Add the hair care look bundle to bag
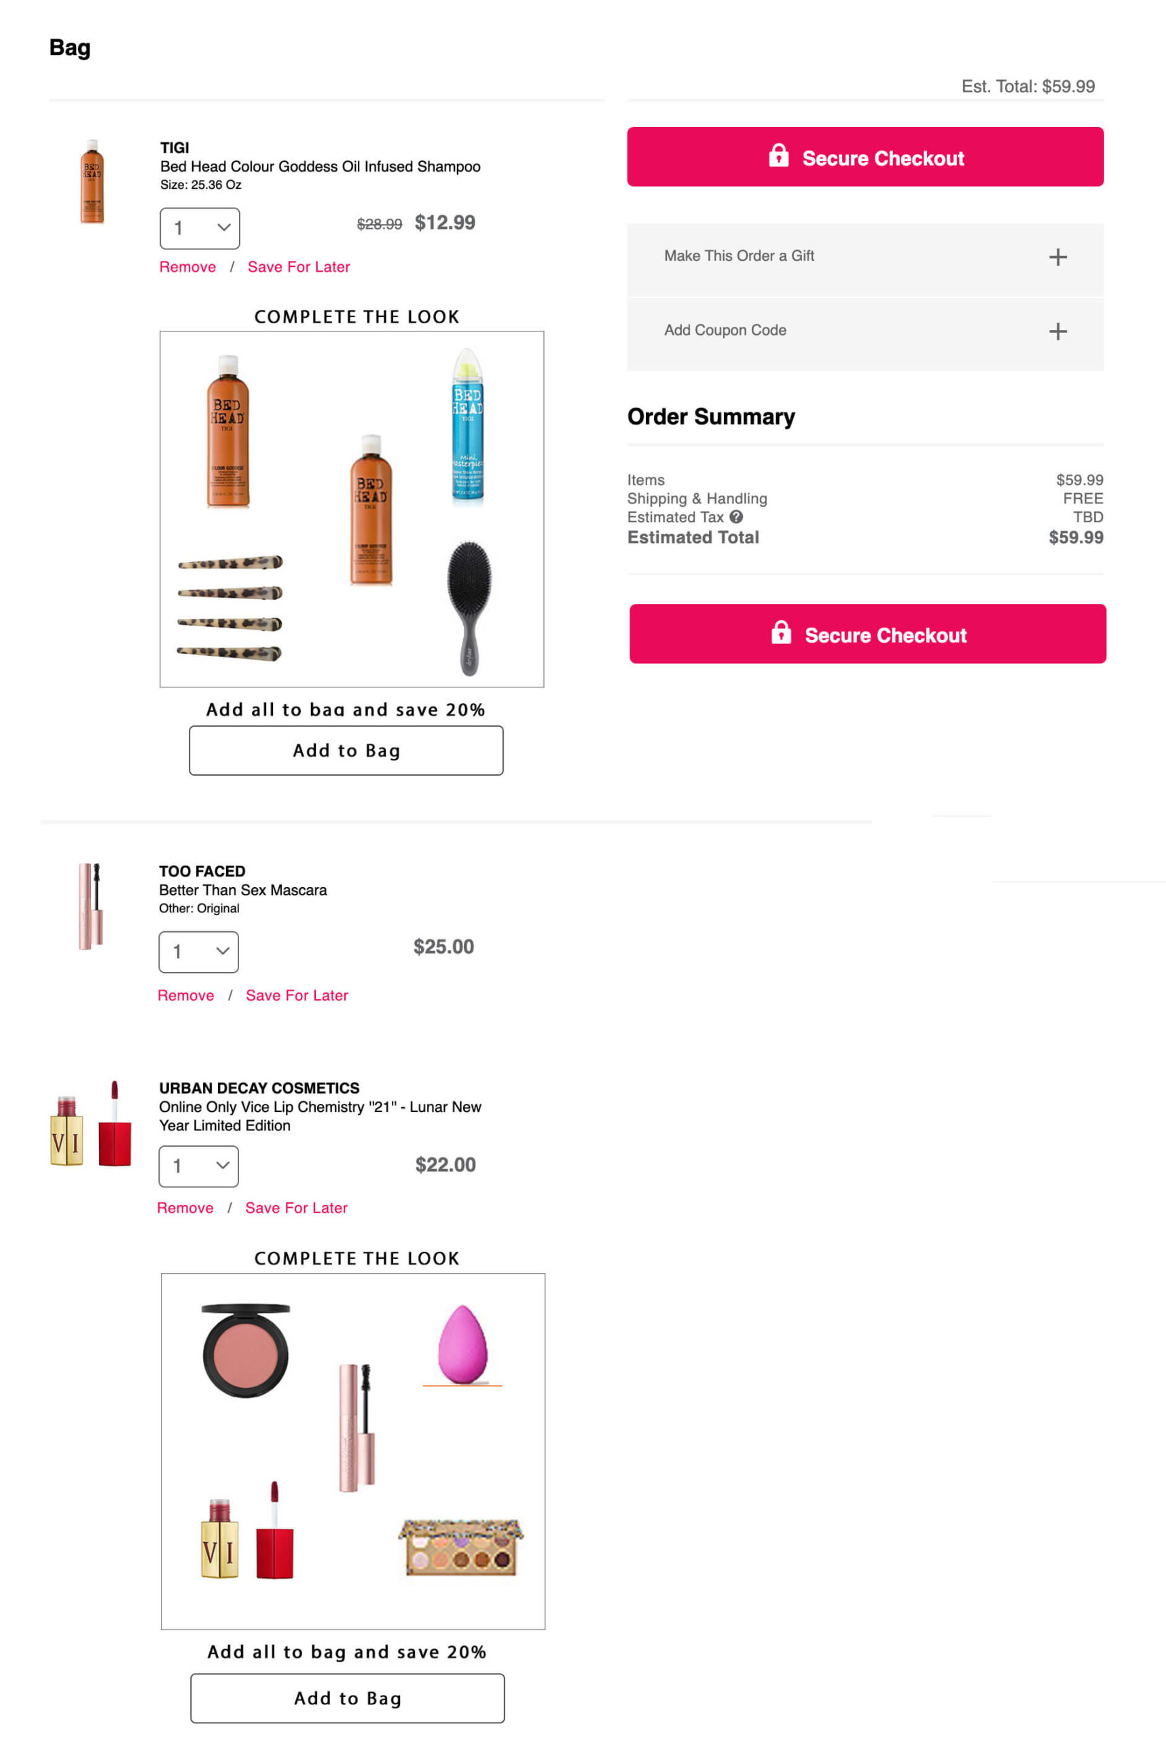This screenshot has width=1166, height=1739. [346, 751]
